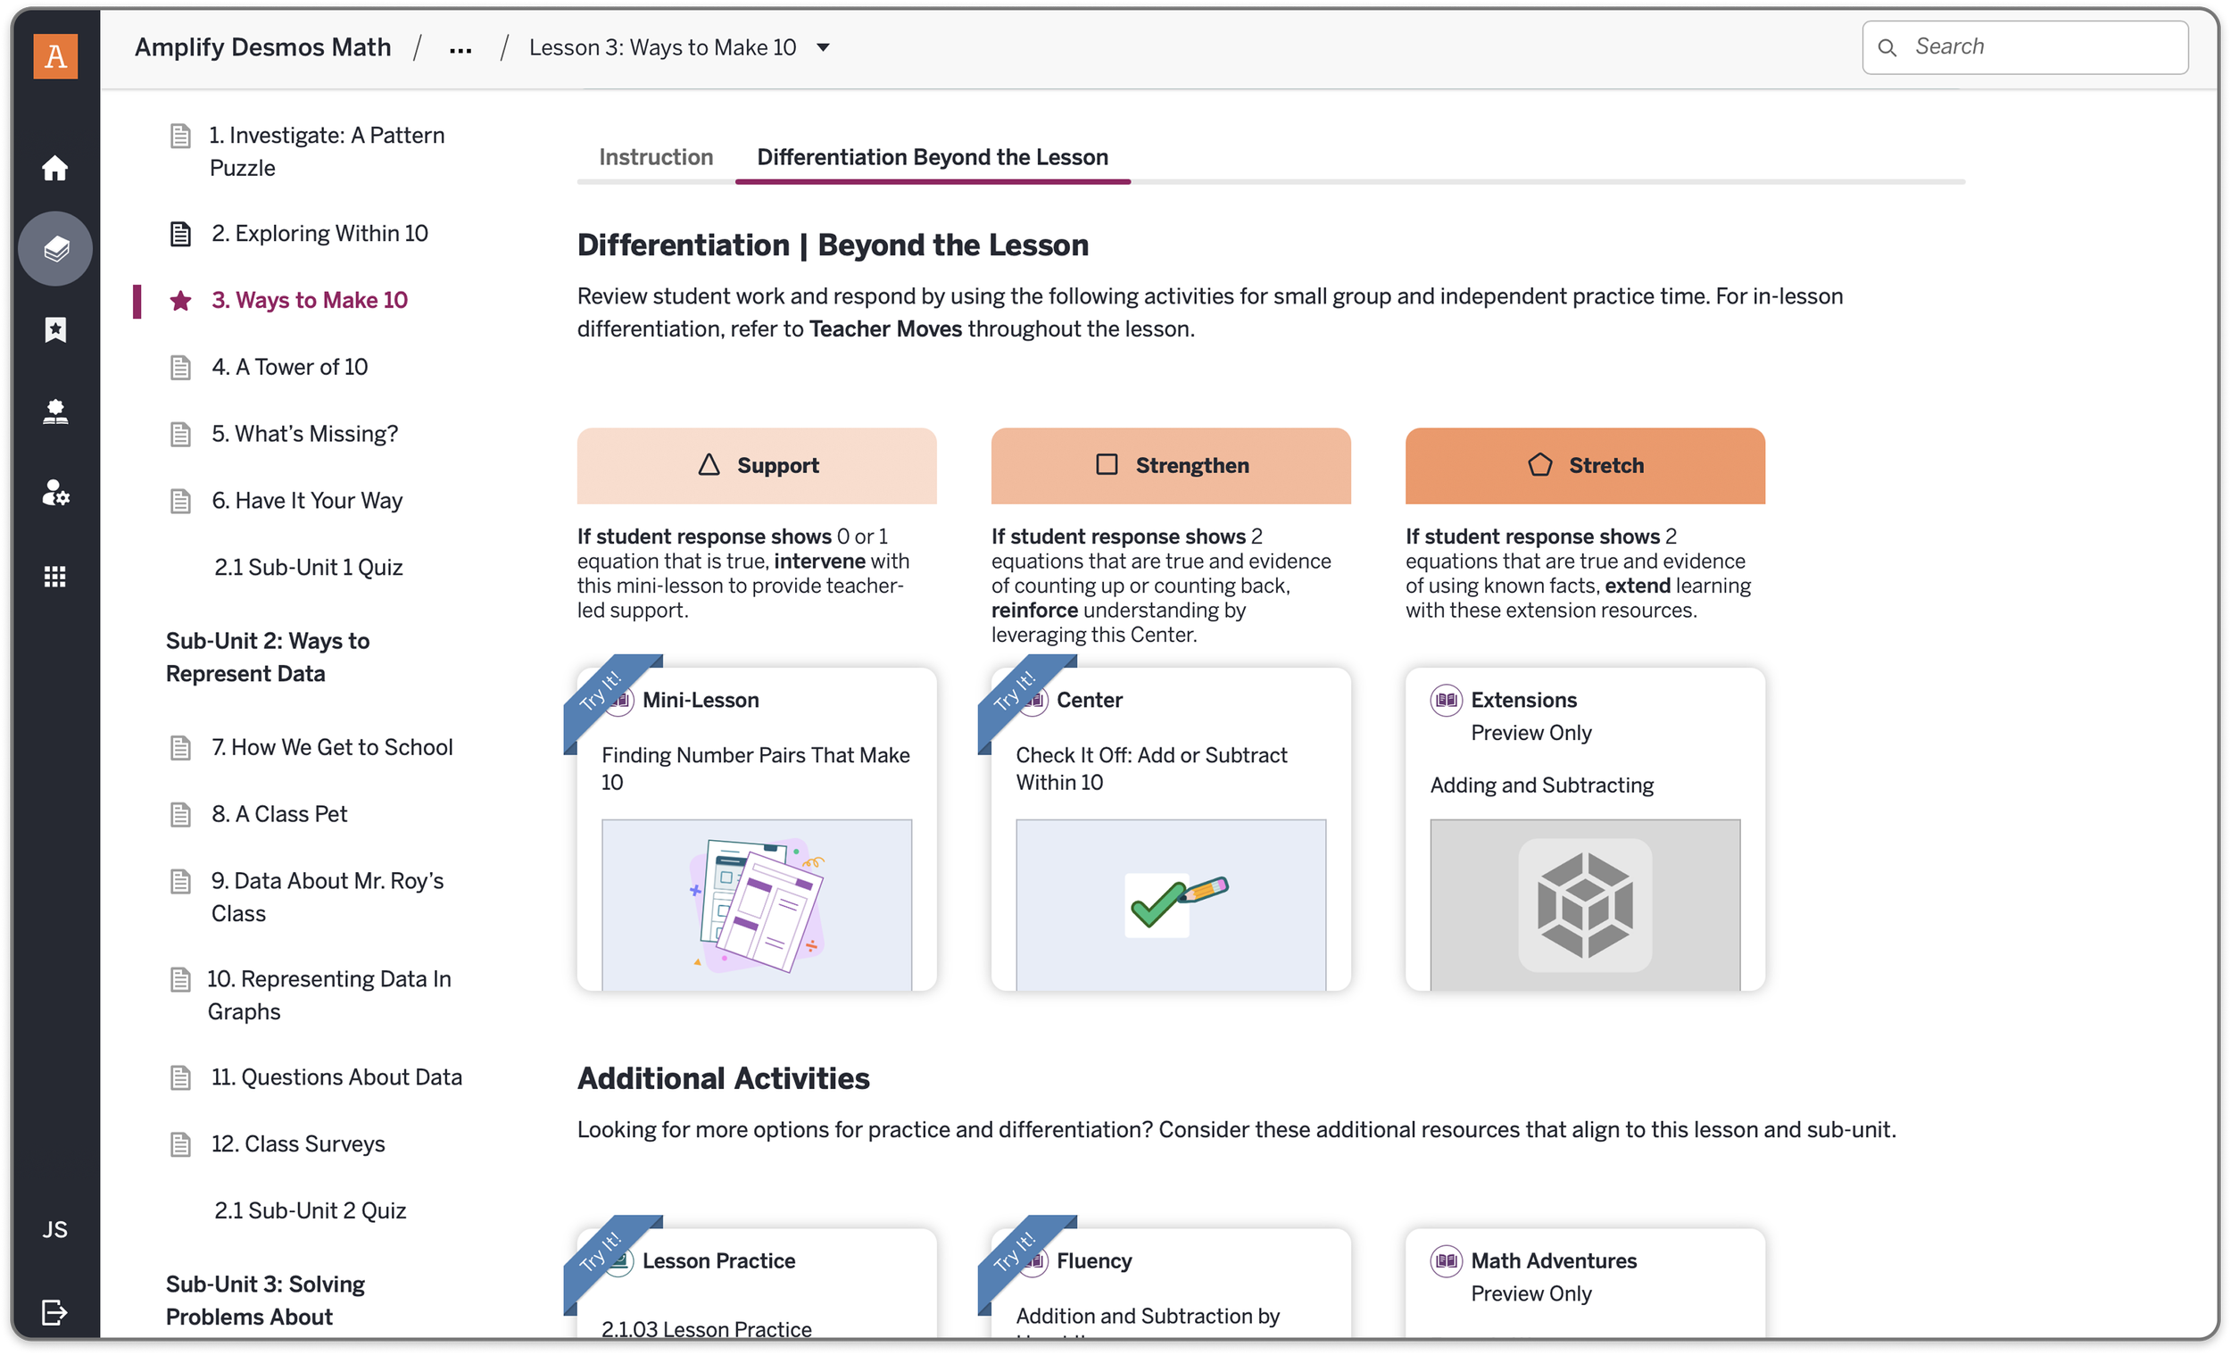Open lesson 9. Data About Mr. Roy's Class
Viewport: 2231px width, 1355px height.
pos(328,897)
